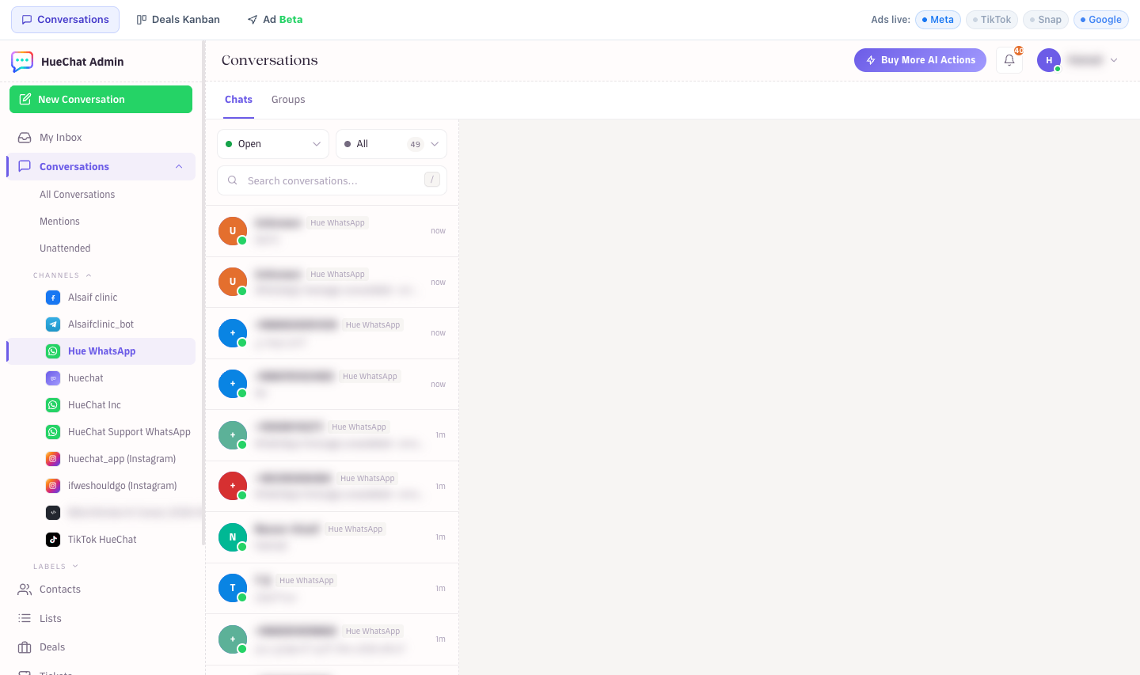Click the Deals briefcase icon
This screenshot has width=1140, height=675.
[x=25, y=647]
